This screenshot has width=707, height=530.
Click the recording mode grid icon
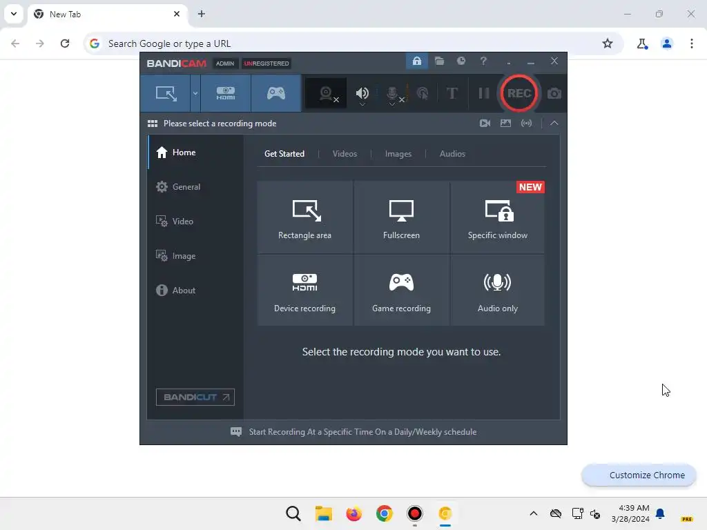click(x=153, y=124)
